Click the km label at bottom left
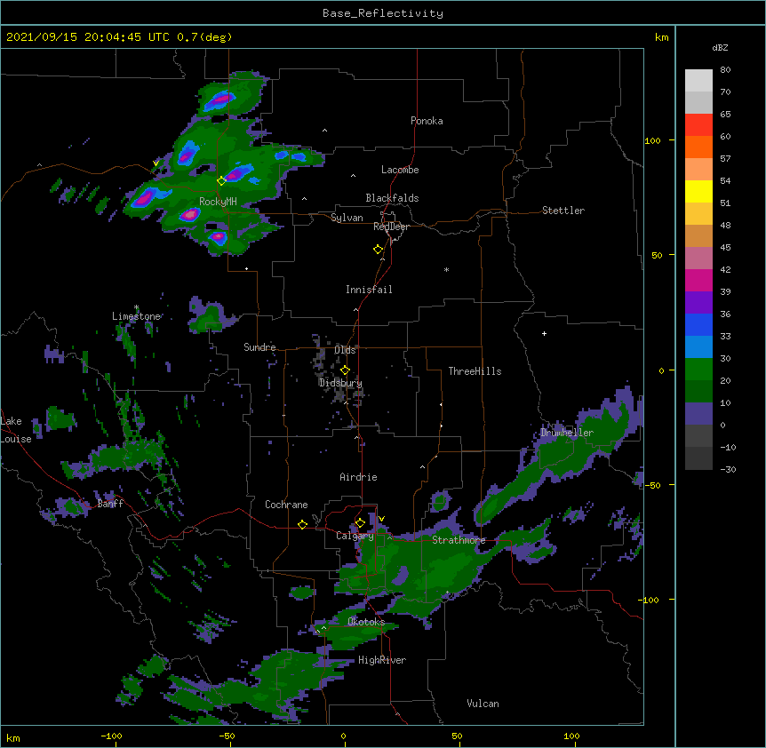Image resolution: width=766 pixels, height=748 pixels. pyautogui.click(x=12, y=737)
